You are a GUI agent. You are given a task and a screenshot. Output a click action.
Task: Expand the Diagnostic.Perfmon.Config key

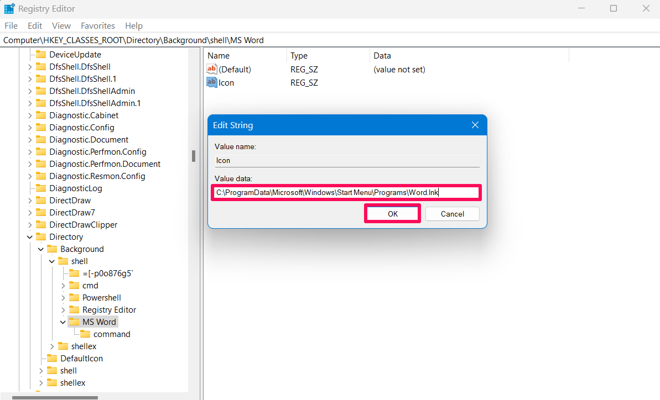point(30,152)
